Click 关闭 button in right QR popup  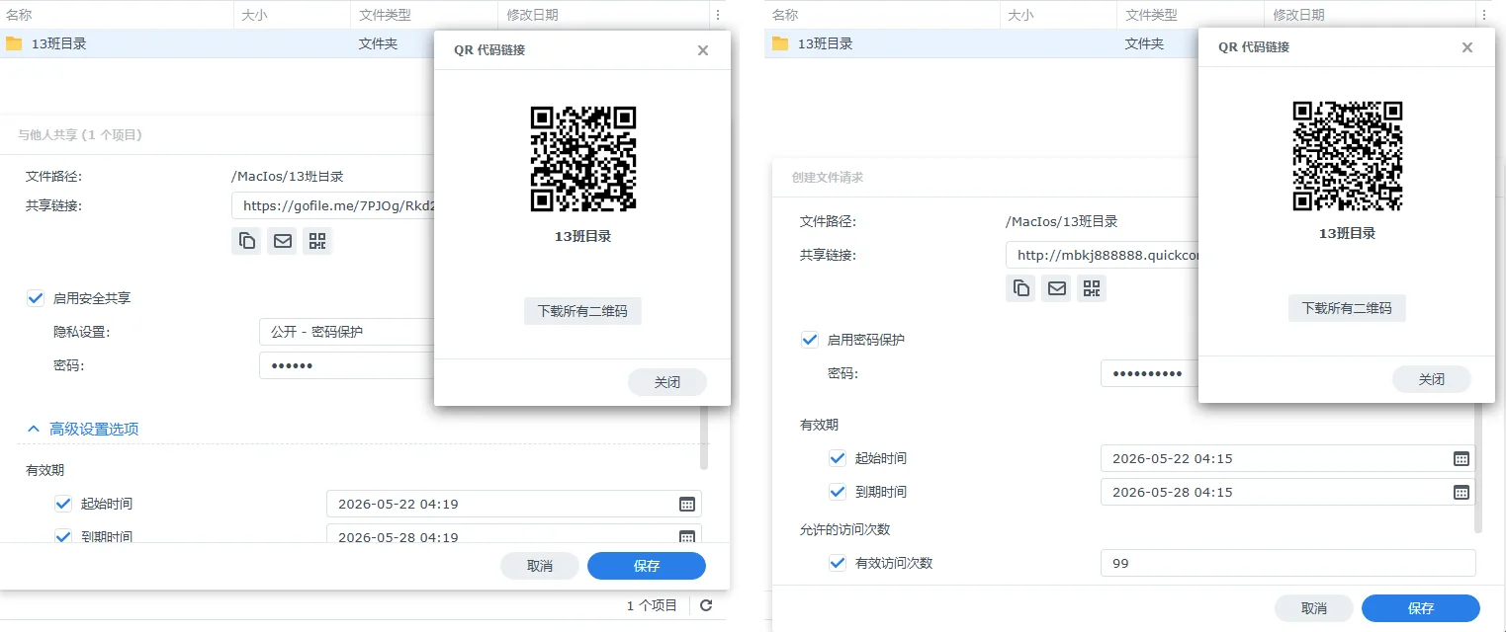pyautogui.click(x=1432, y=379)
